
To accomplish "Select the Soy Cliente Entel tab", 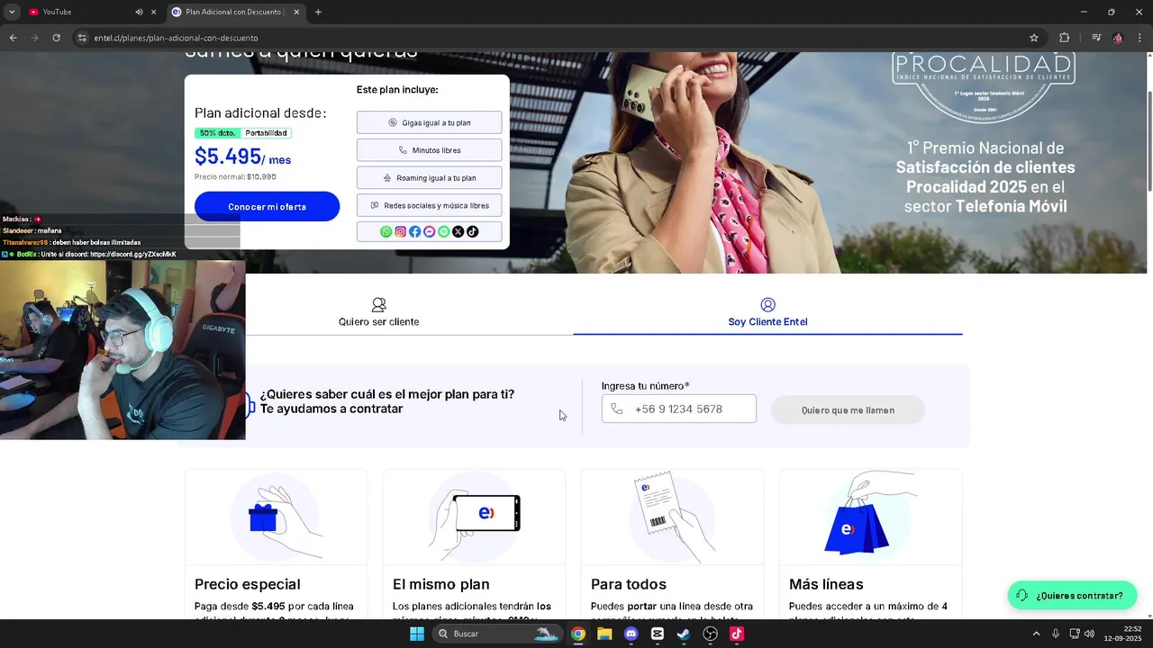I will click(x=767, y=313).
